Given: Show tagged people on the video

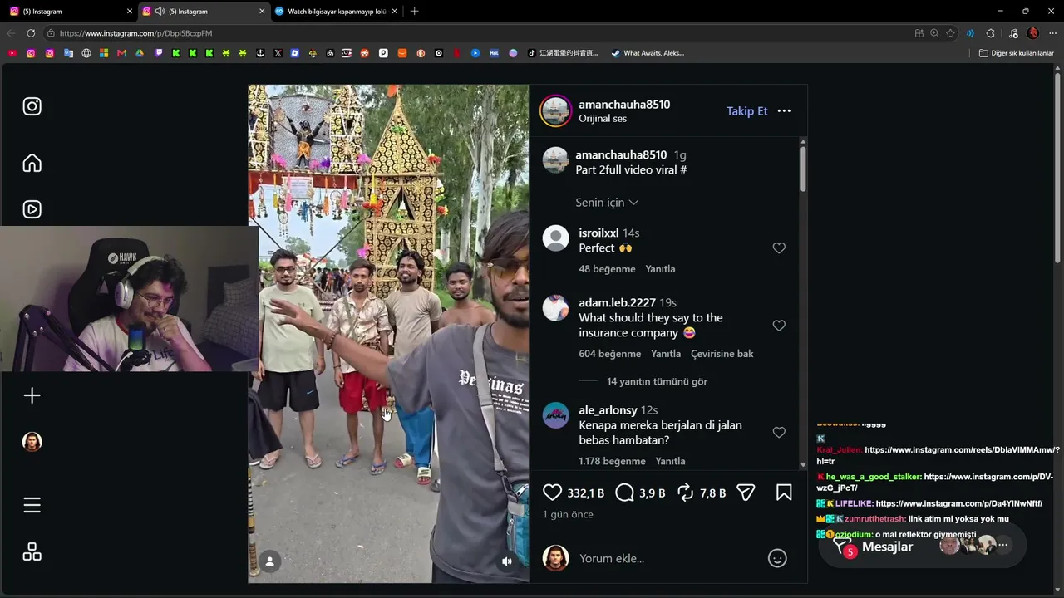Looking at the screenshot, I should [x=269, y=561].
